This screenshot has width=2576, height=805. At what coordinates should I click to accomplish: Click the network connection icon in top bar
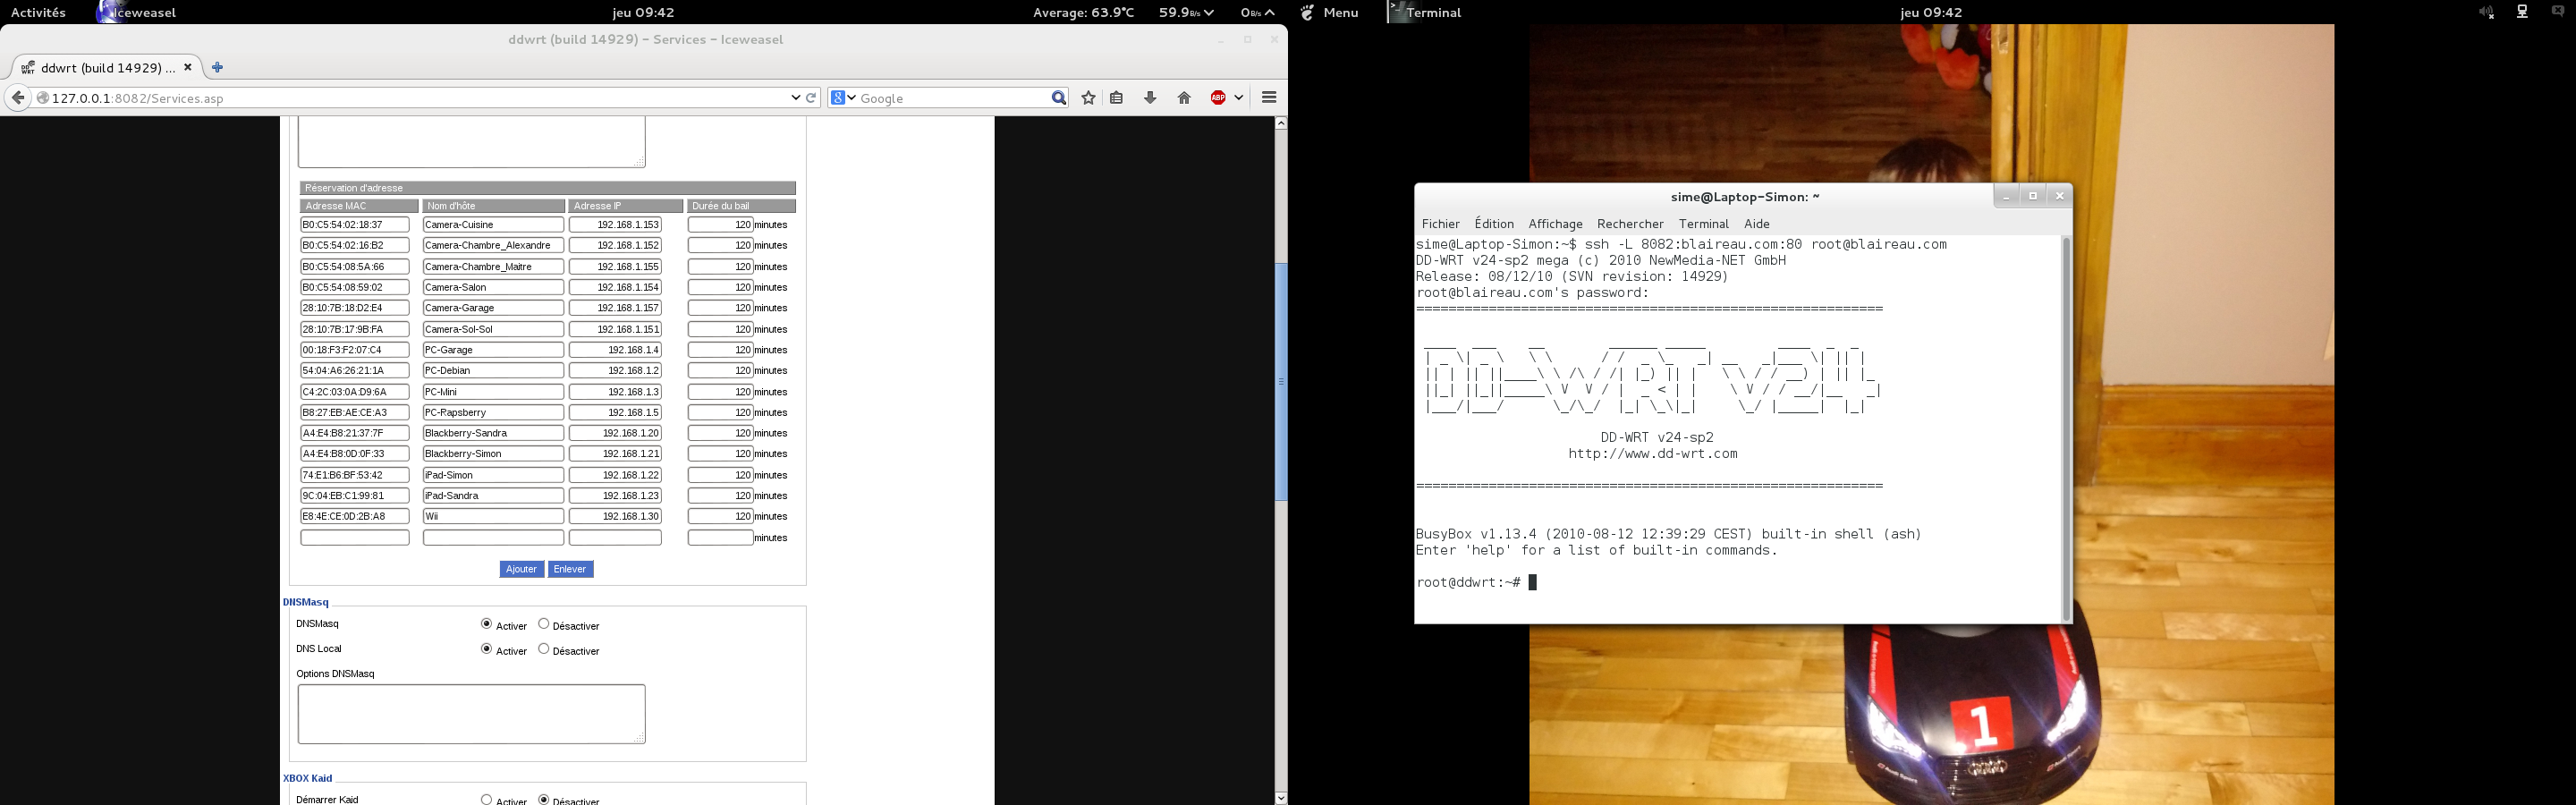tap(2522, 12)
